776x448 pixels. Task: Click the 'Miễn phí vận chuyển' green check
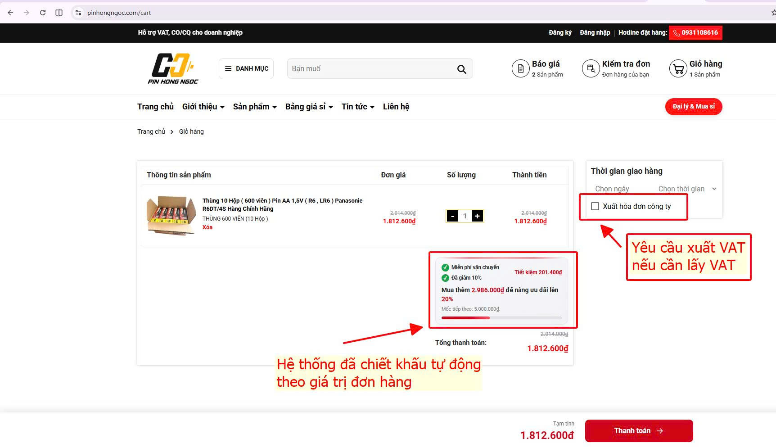pyautogui.click(x=445, y=267)
